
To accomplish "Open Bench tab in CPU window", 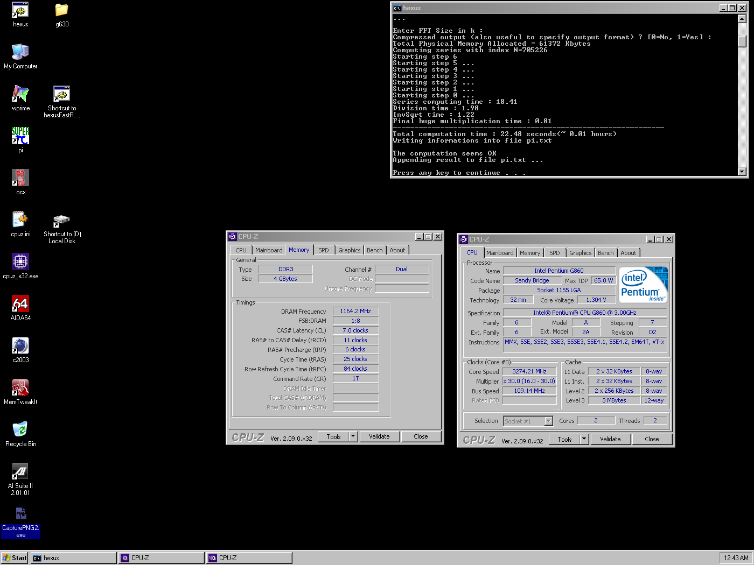I will point(605,253).
